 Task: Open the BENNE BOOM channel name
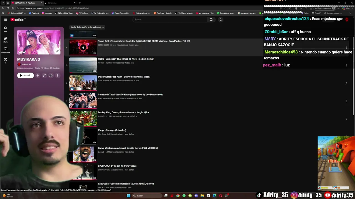pos(103,45)
